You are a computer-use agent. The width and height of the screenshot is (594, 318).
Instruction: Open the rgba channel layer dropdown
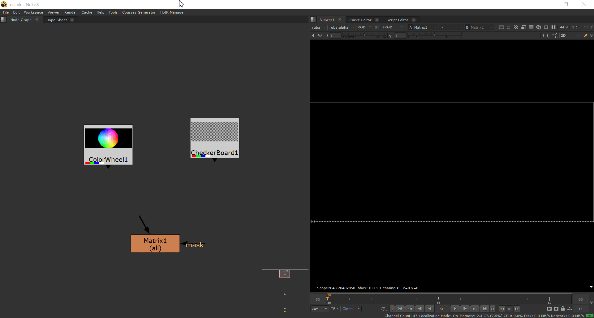319,27
